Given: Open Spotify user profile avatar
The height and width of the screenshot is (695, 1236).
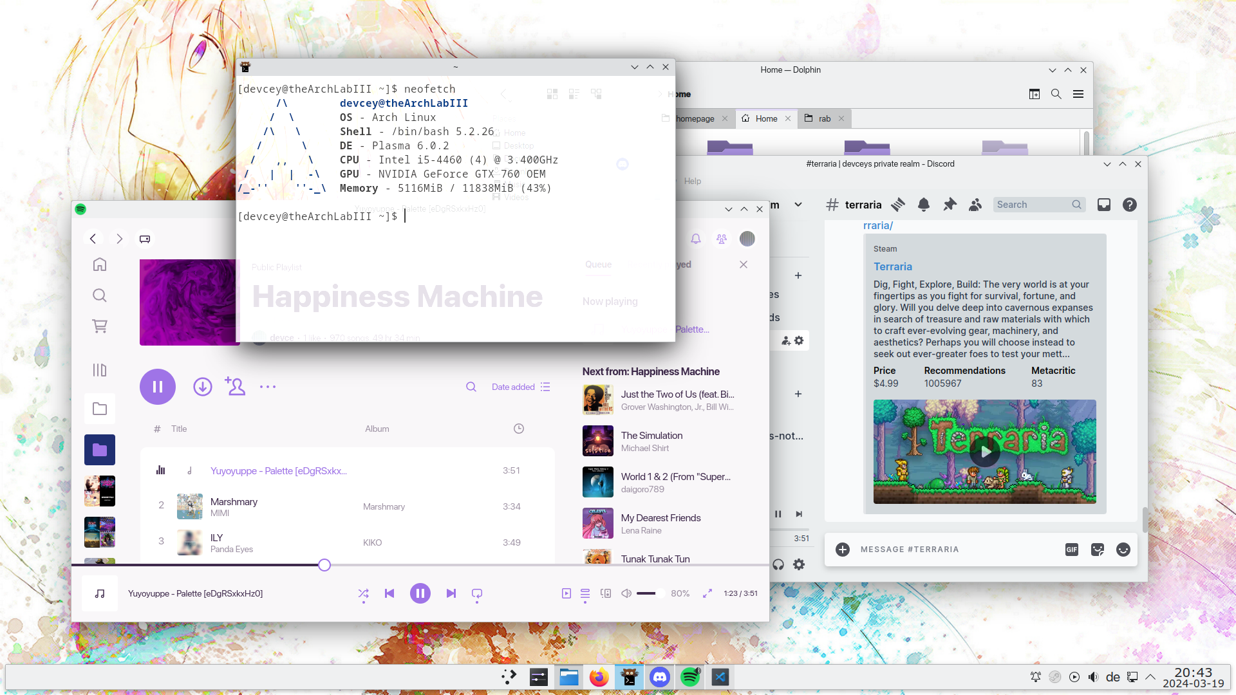Looking at the screenshot, I should [747, 239].
